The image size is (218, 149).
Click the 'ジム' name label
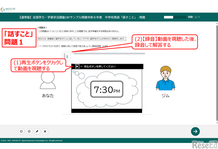tap(165, 96)
